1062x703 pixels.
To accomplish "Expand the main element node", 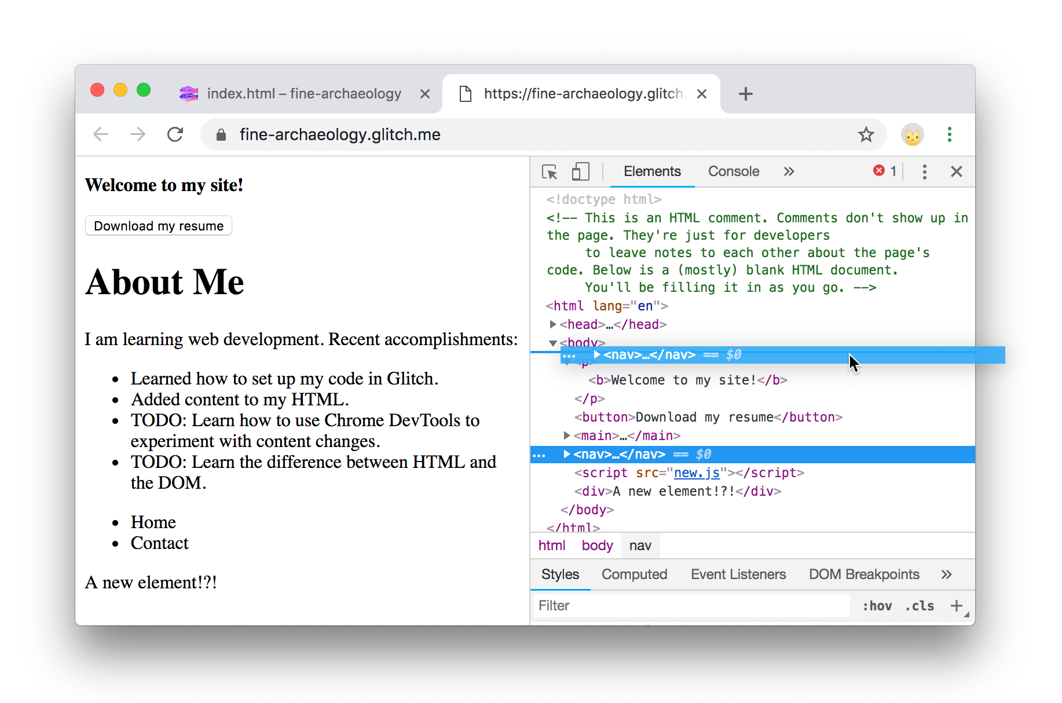I will (x=567, y=435).
